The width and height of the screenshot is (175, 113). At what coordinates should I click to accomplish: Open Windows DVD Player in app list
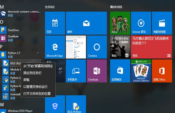pos(20,111)
